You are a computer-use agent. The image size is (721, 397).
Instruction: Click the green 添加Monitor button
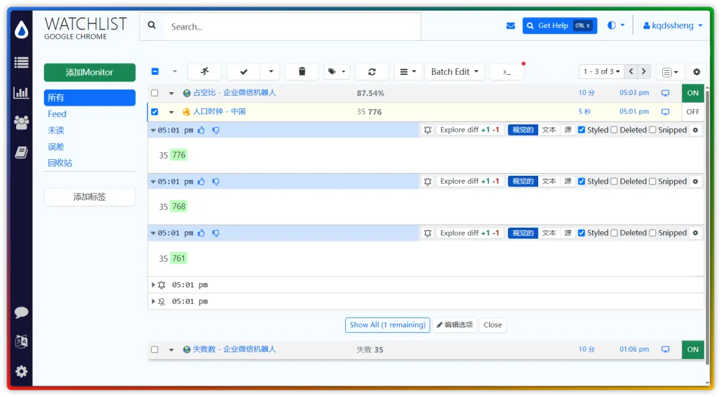(89, 72)
